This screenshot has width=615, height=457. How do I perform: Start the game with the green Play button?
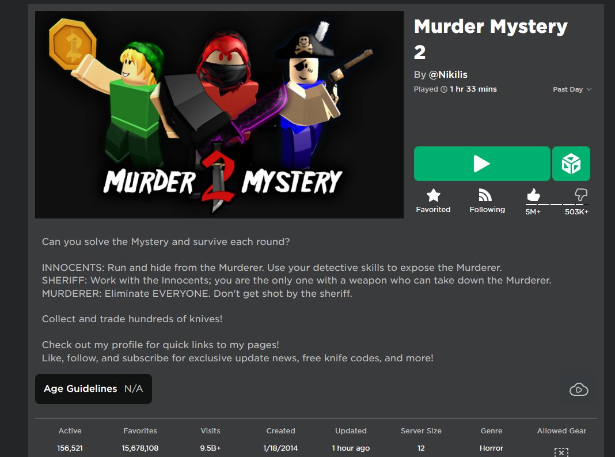(x=481, y=164)
